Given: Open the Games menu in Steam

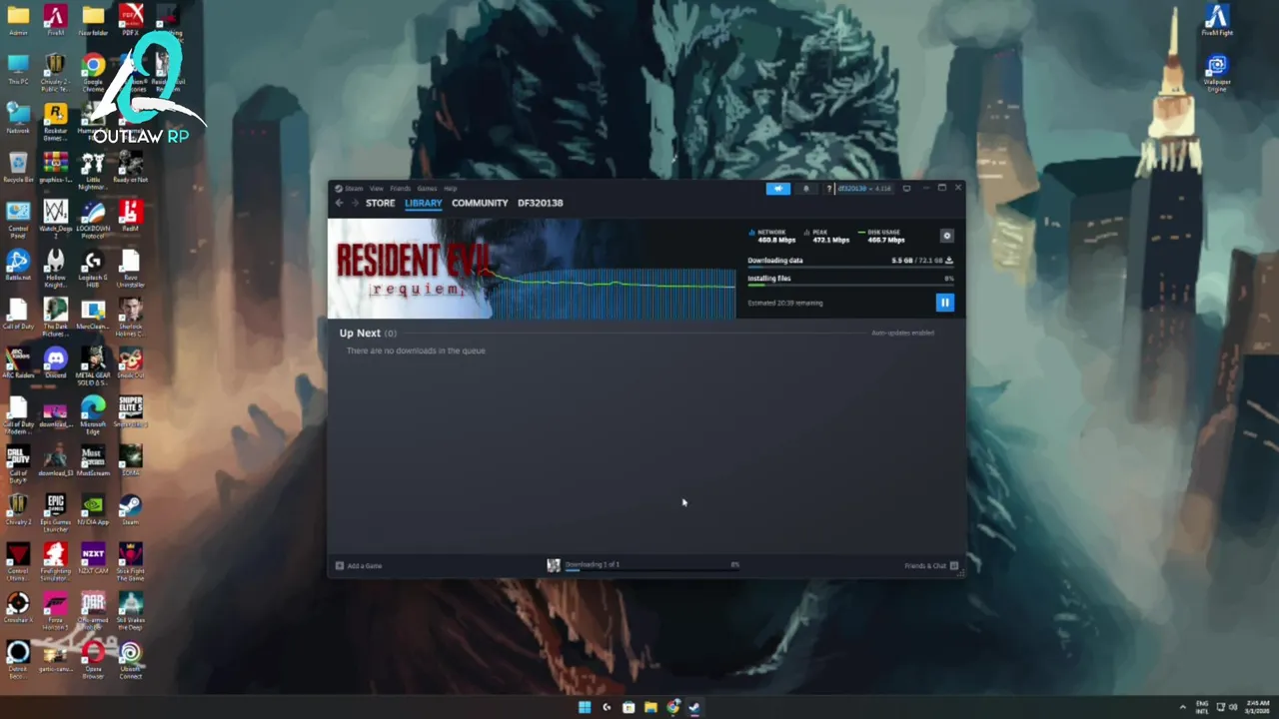Looking at the screenshot, I should (427, 188).
